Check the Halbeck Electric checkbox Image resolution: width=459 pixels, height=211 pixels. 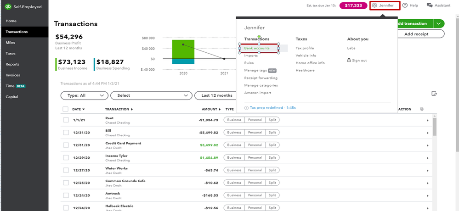click(66, 208)
